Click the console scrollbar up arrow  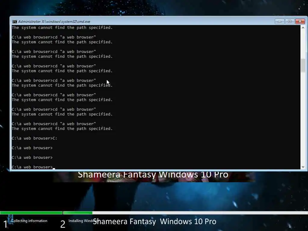point(303,28)
